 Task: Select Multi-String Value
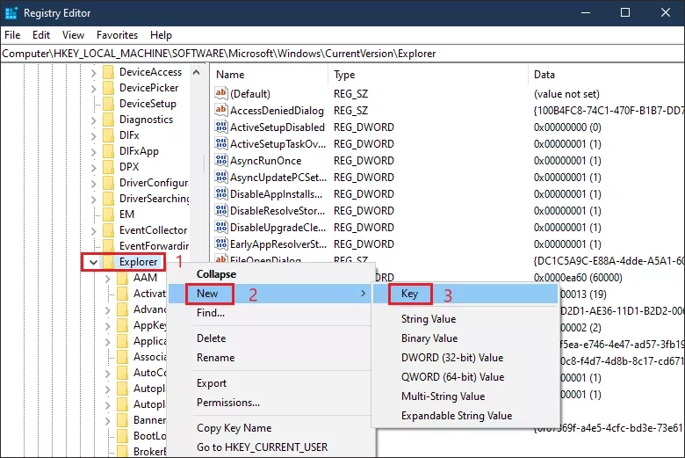pos(465,396)
